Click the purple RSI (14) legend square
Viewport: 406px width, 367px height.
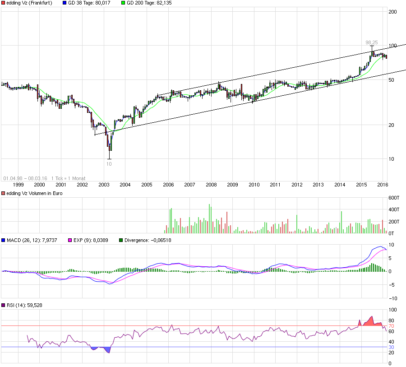(x=3, y=305)
